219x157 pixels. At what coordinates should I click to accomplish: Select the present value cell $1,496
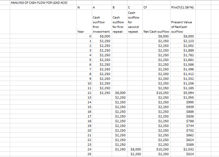(x=183, y=69)
